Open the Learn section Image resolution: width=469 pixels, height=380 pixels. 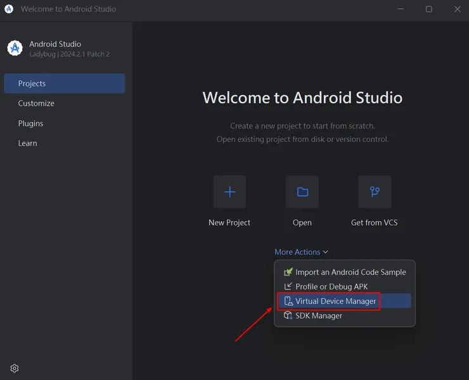pyautogui.click(x=27, y=143)
